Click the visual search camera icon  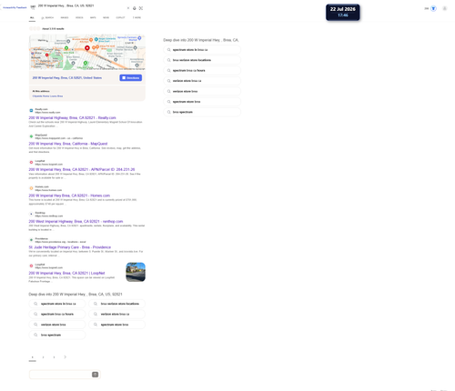click(x=141, y=8)
